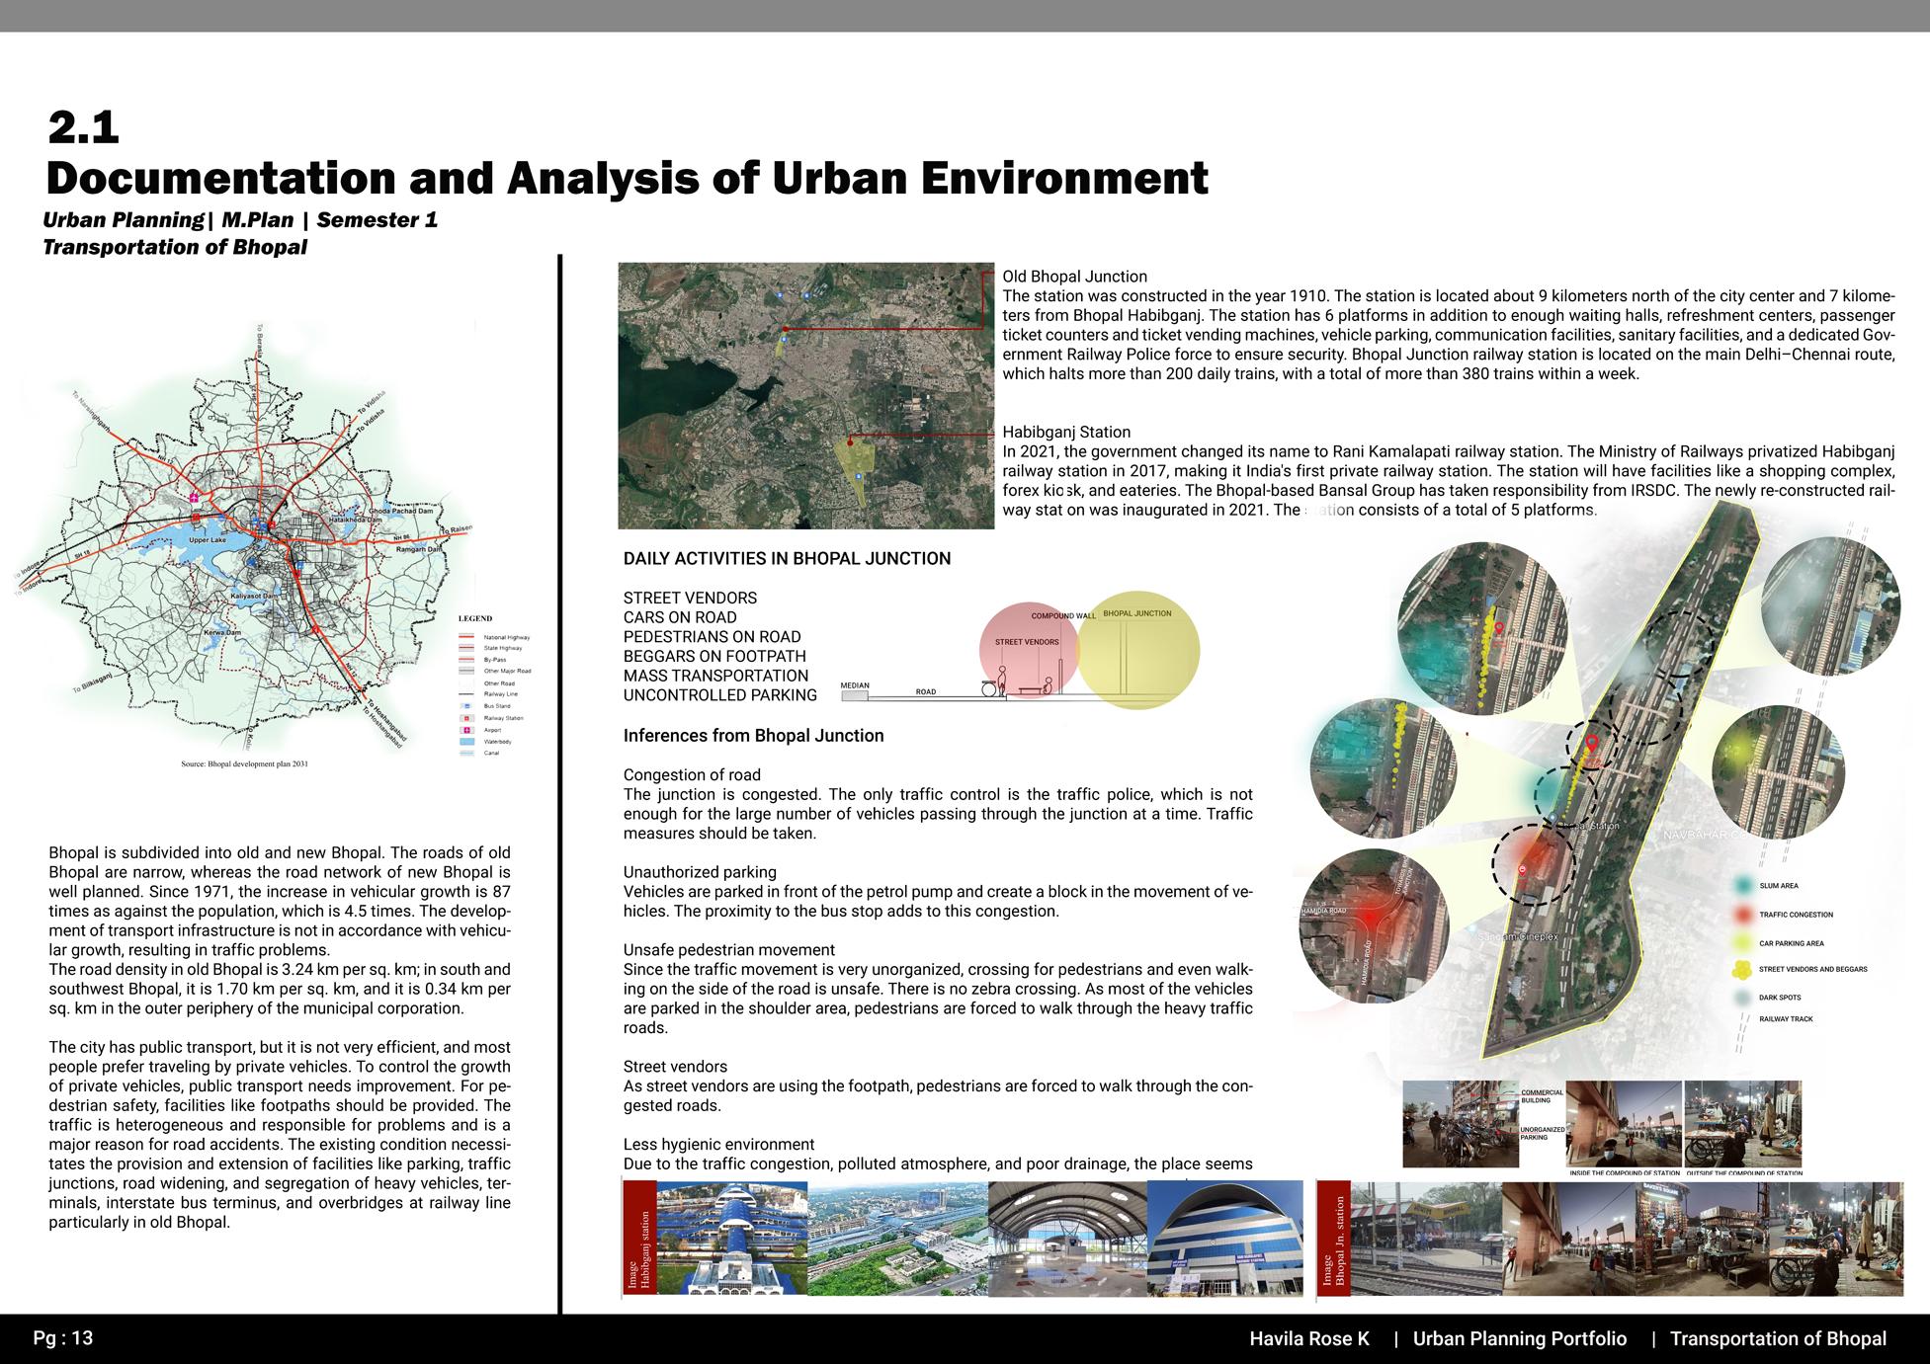Click the red marker for Old Bhopal Junction on the satellite map

[x=786, y=328]
